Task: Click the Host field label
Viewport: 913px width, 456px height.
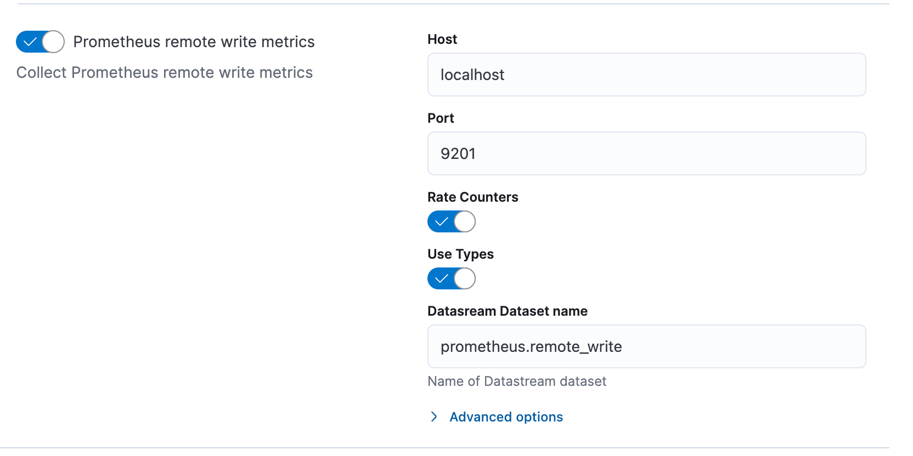Action: click(x=442, y=39)
